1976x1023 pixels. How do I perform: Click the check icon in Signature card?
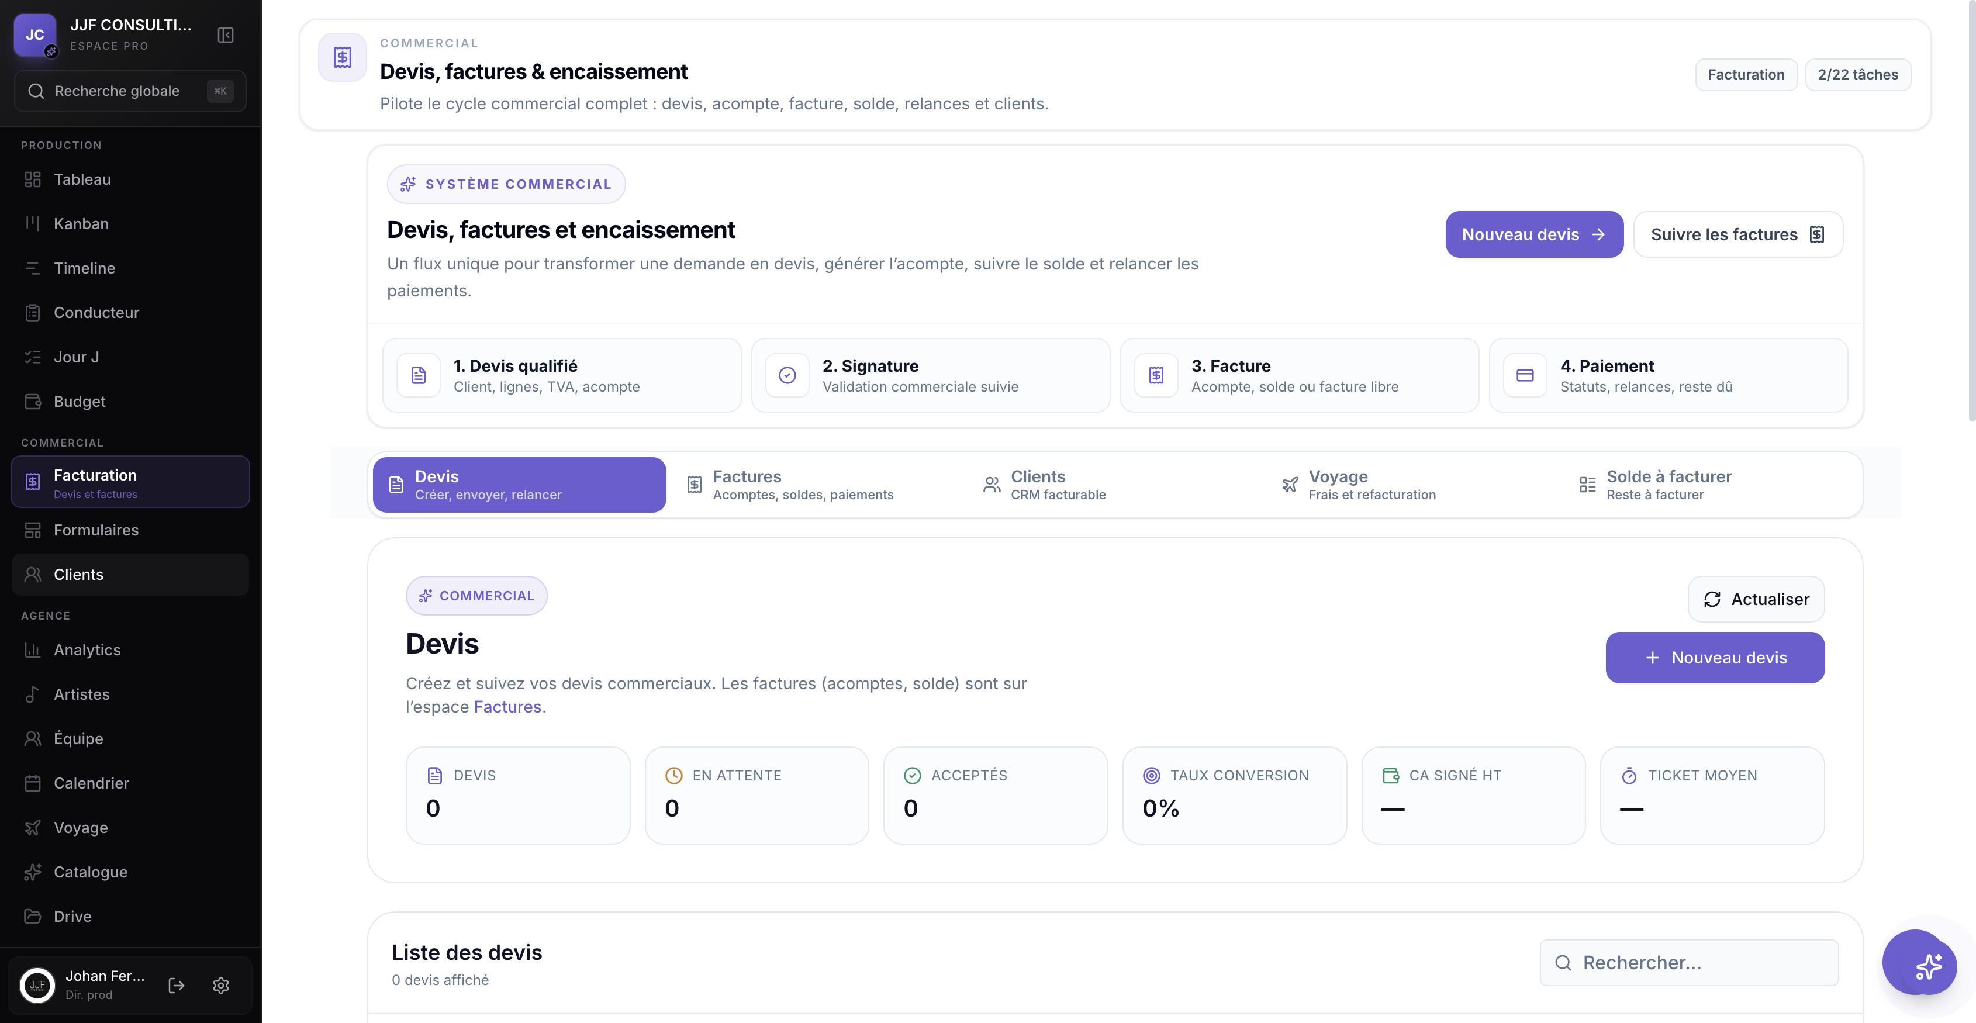tap(788, 375)
